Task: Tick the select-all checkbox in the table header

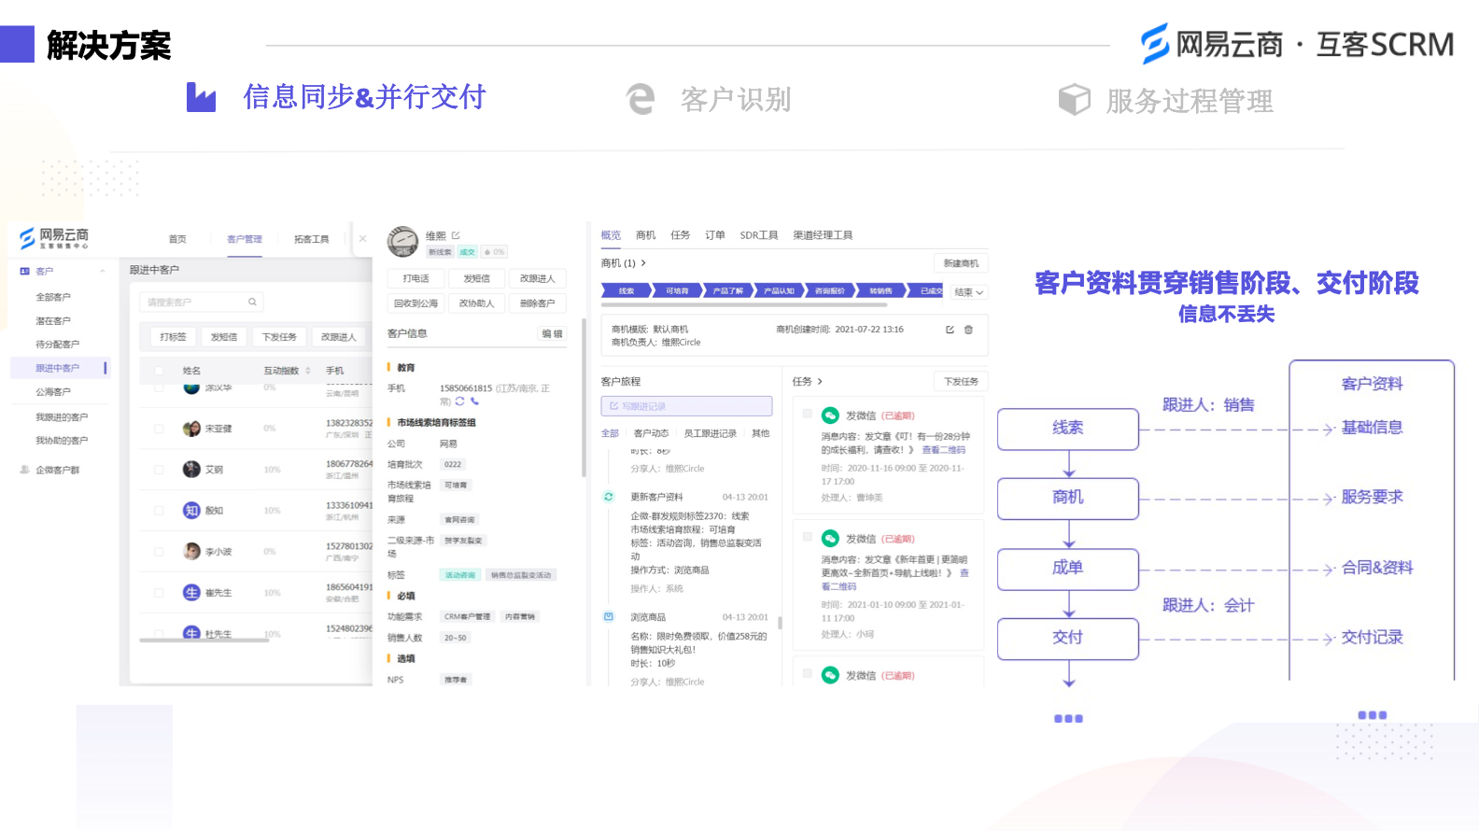Action: tap(159, 371)
